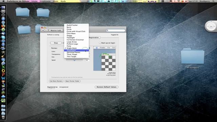Viewport: 217px width, 122px height.
Task: Click Restore Default Values button
Action: [x=106, y=87]
